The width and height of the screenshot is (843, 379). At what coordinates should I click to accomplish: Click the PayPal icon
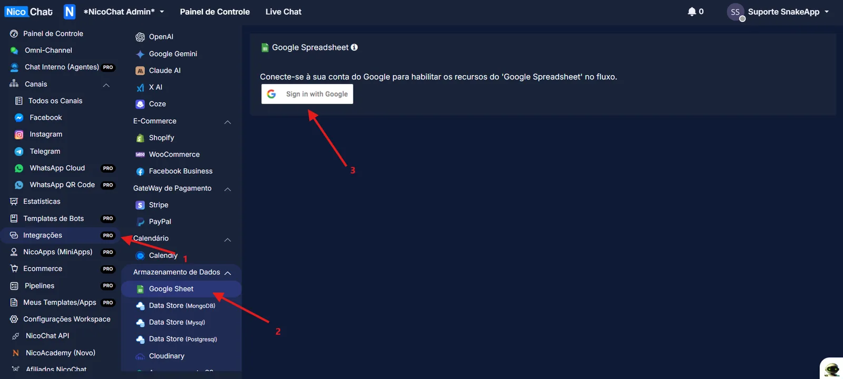point(140,222)
